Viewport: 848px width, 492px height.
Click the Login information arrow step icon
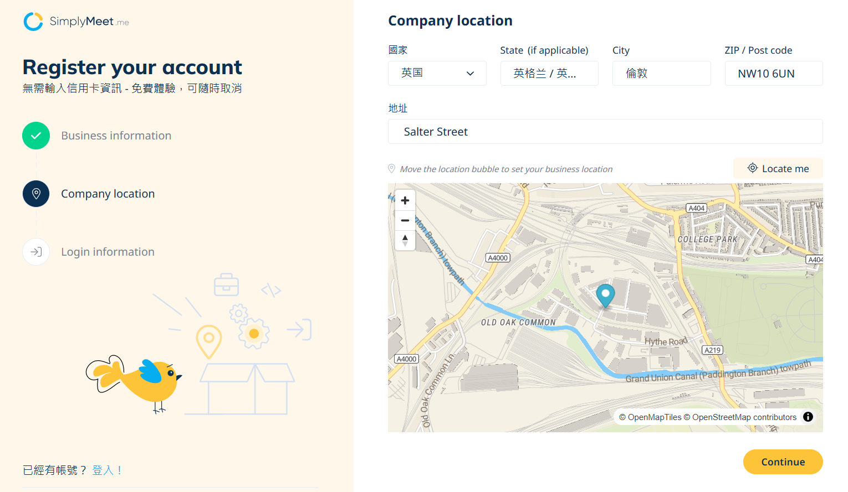coord(36,252)
